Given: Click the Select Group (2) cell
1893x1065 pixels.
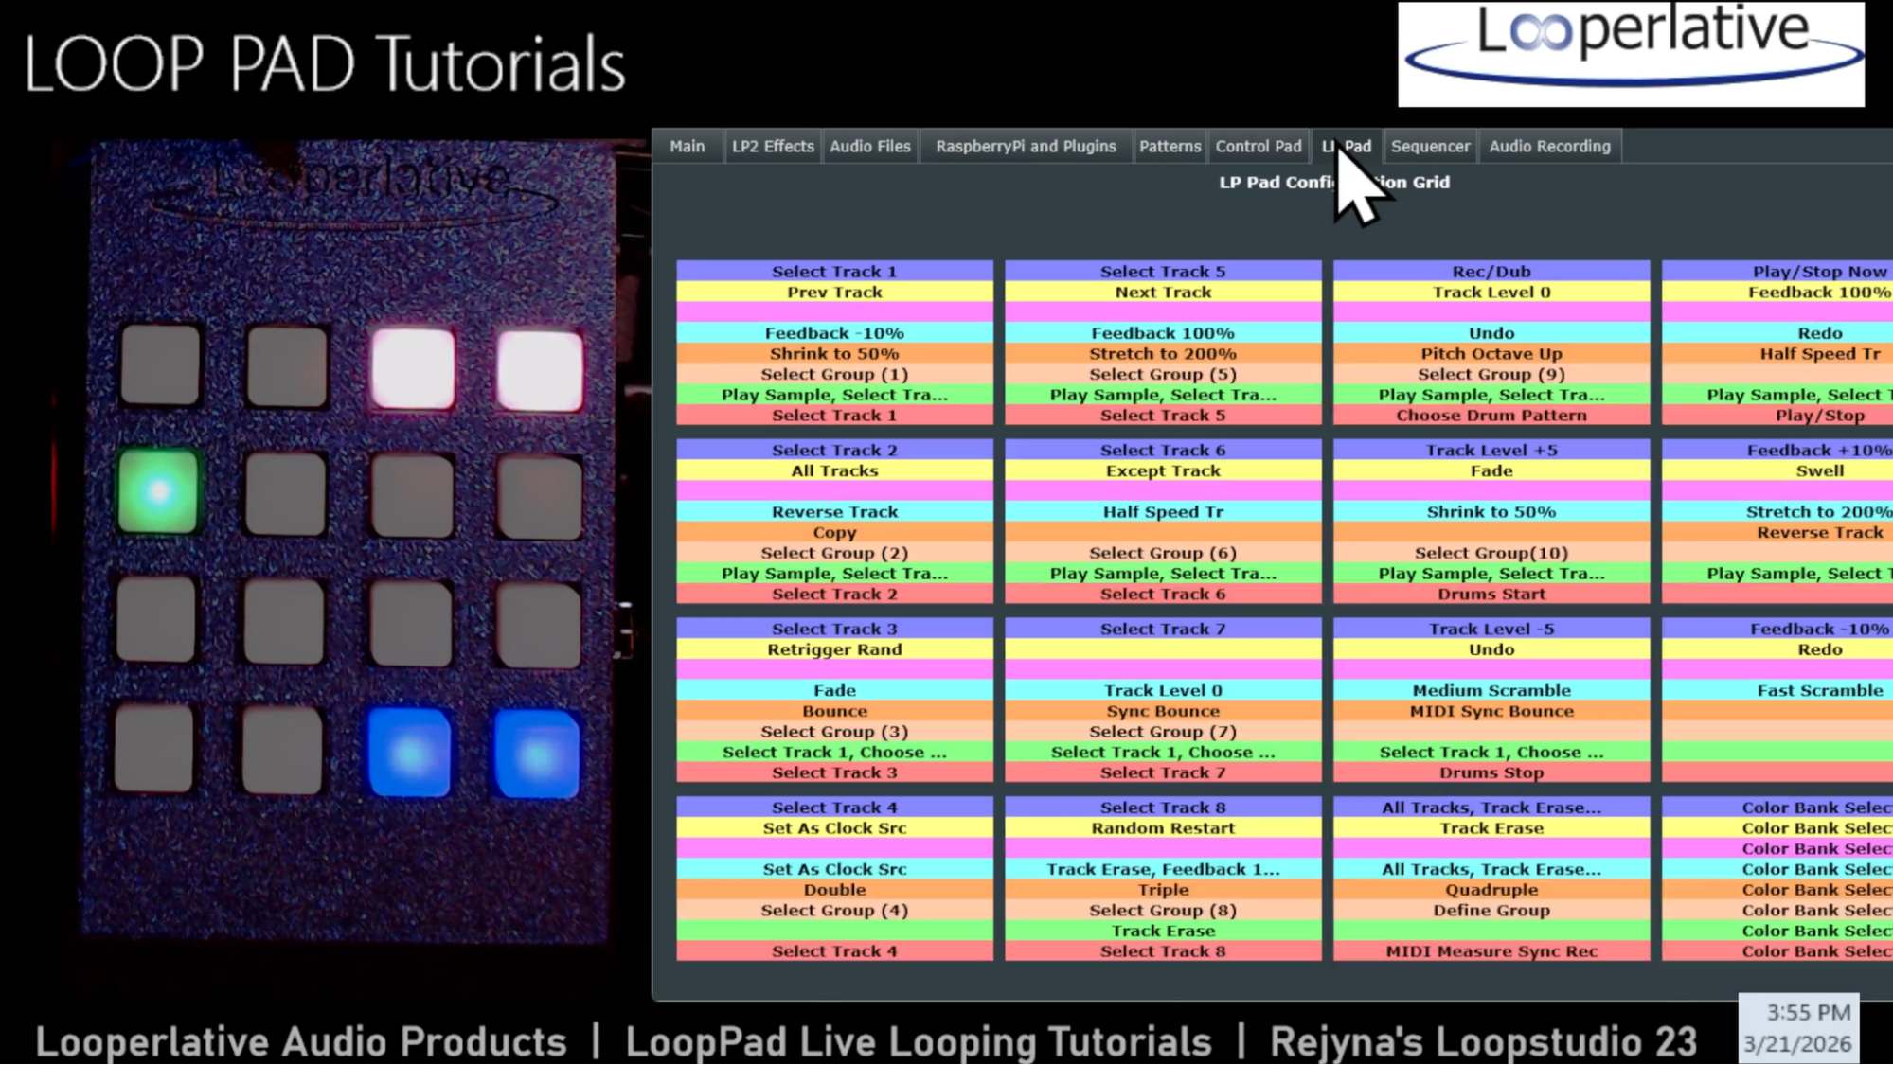Looking at the screenshot, I should click(x=834, y=554).
